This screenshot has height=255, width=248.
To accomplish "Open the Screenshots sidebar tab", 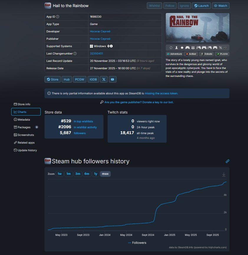I will 26,135.
